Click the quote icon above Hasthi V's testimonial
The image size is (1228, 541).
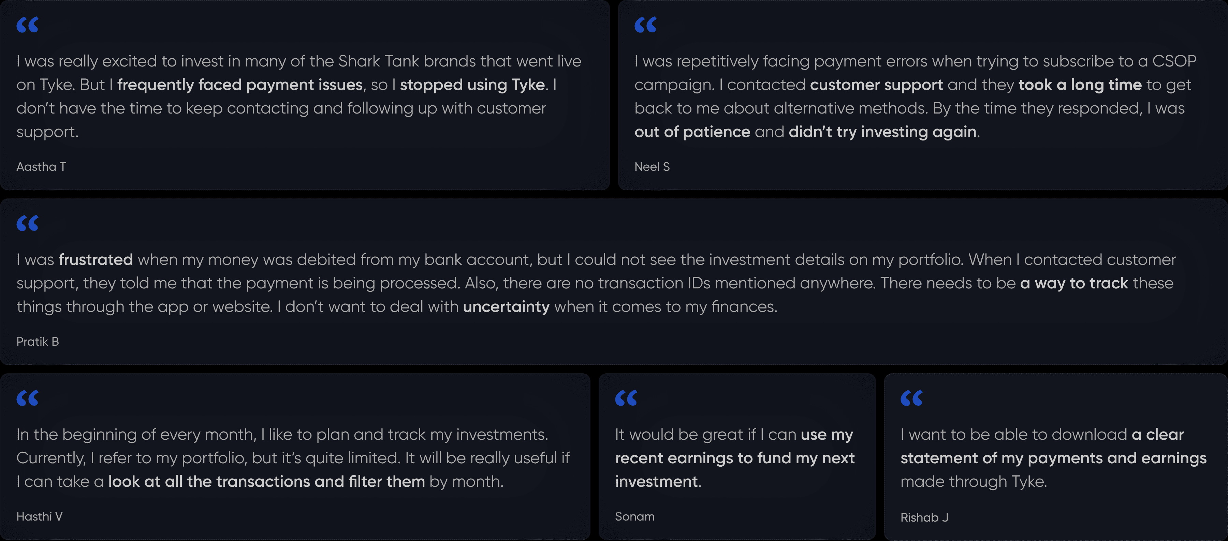coord(27,398)
